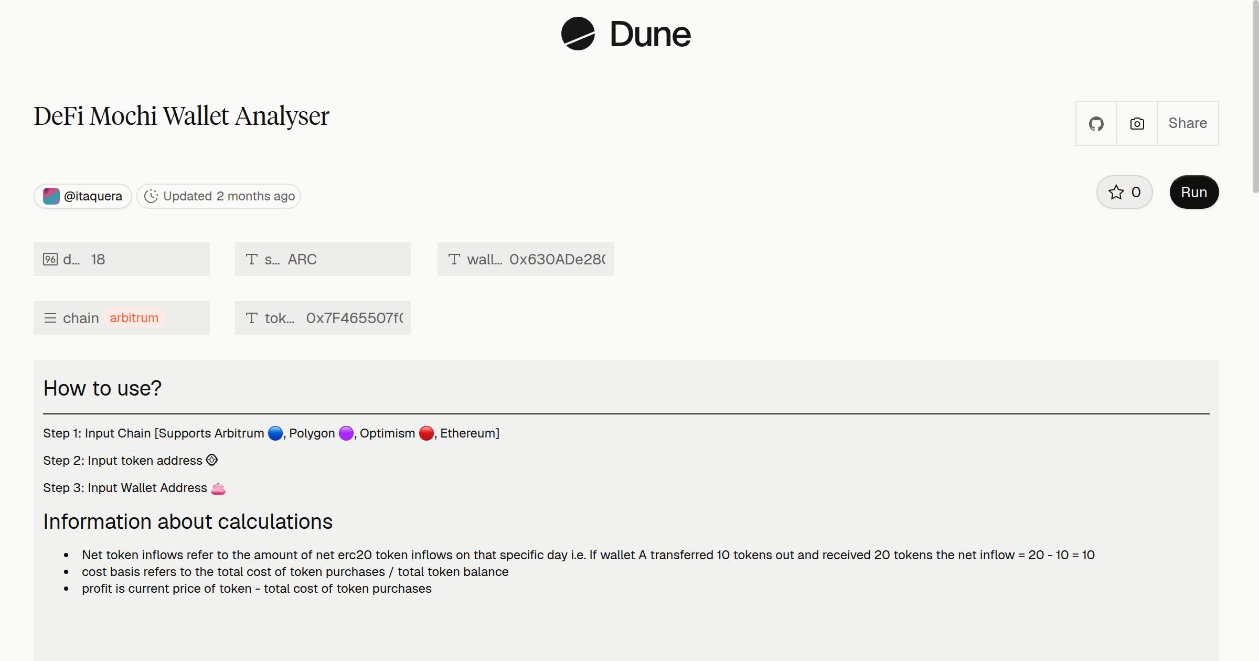This screenshot has height=661, width=1259.
Task: Click the Step 1: Input Chain line
Action: tap(271, 433)
